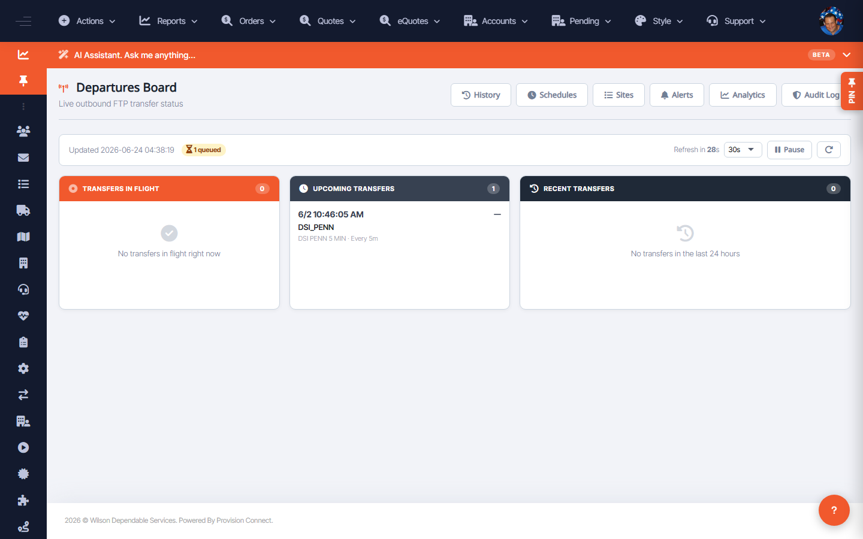Open the Analytics view

[x=743, y=95]
